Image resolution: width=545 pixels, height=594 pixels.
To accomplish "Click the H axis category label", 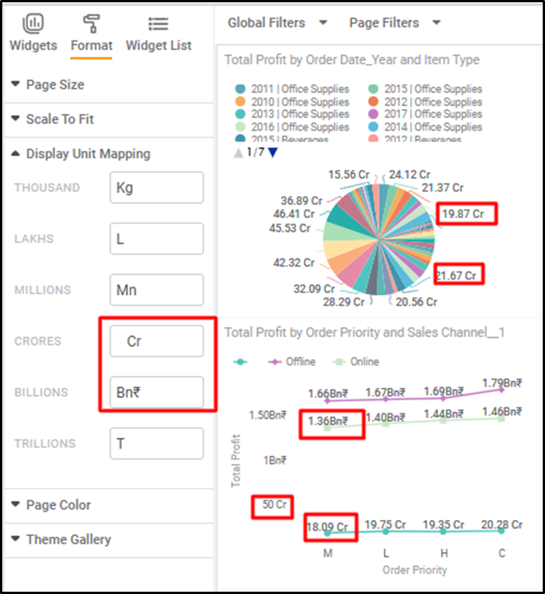I will [x=444, y=554].
